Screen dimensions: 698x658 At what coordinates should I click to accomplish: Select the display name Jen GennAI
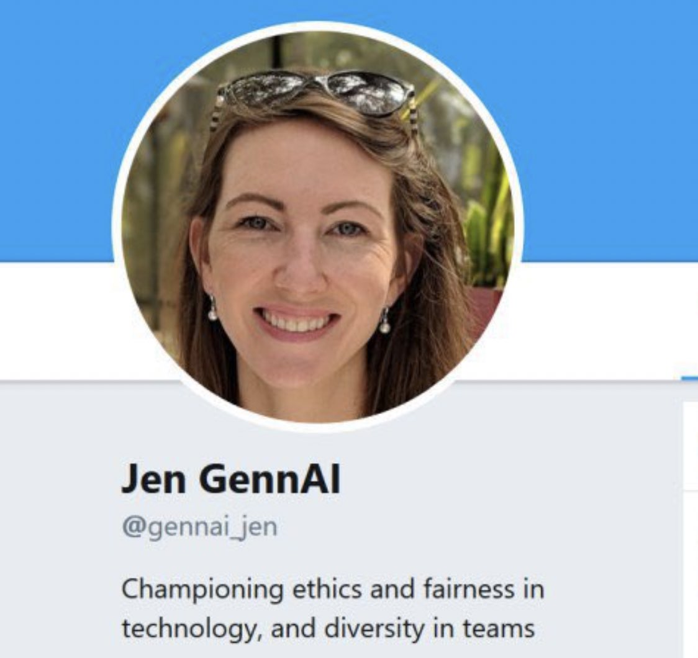(230, 479)
